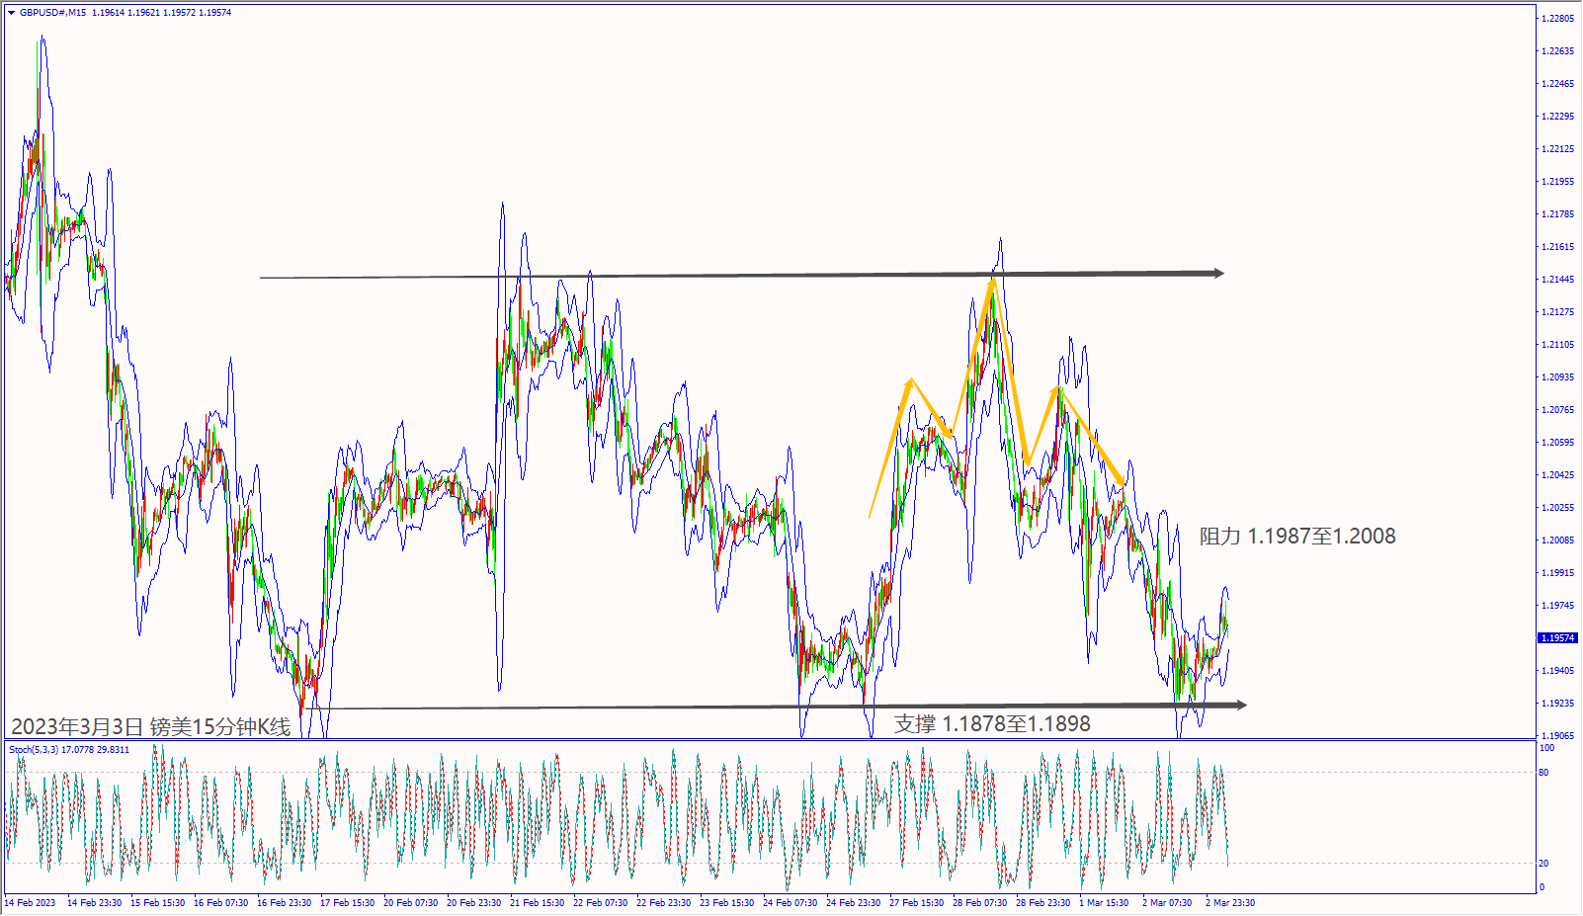This screenshot has width=1583, height=916.
Task: Select the lower horizontal support line
Action: pyautogui.click(x=776, y=707)
